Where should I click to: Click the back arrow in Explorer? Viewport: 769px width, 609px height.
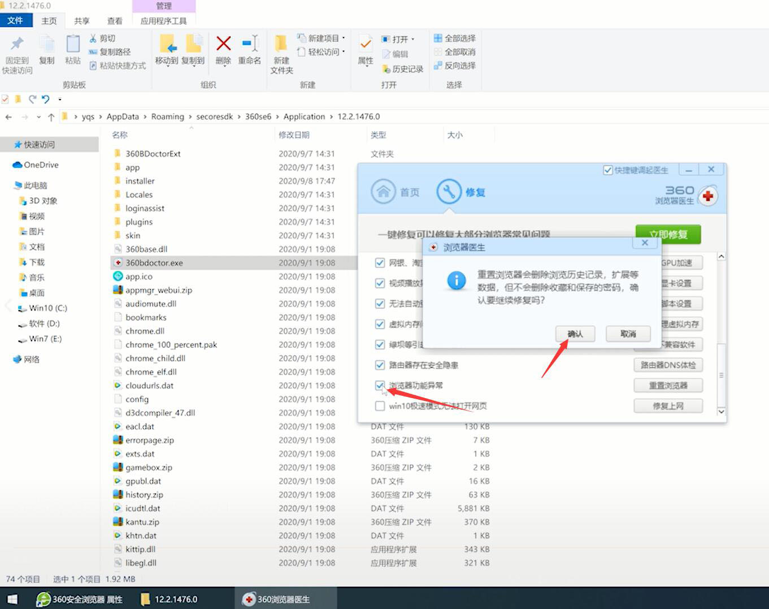click(x=8, y=117)
